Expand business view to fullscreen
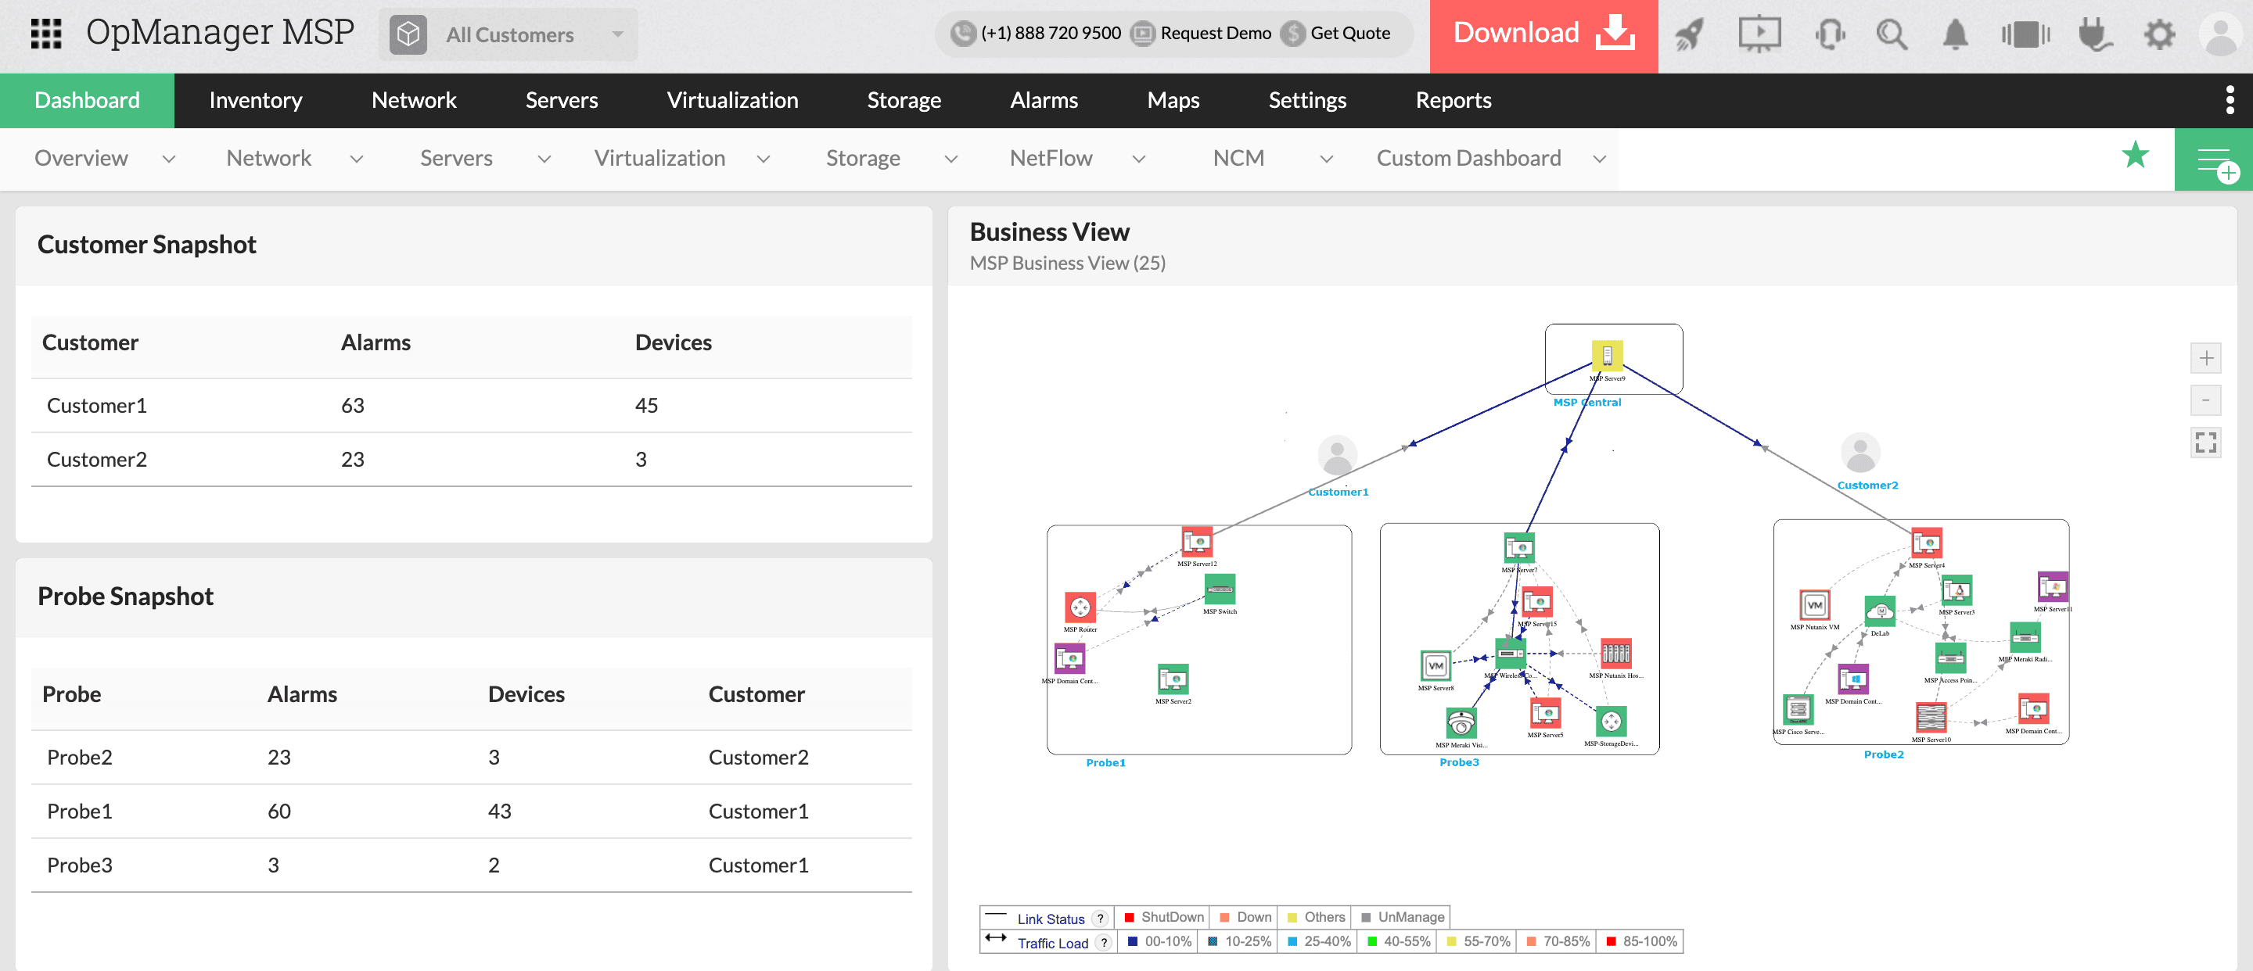 [2206, 443]
